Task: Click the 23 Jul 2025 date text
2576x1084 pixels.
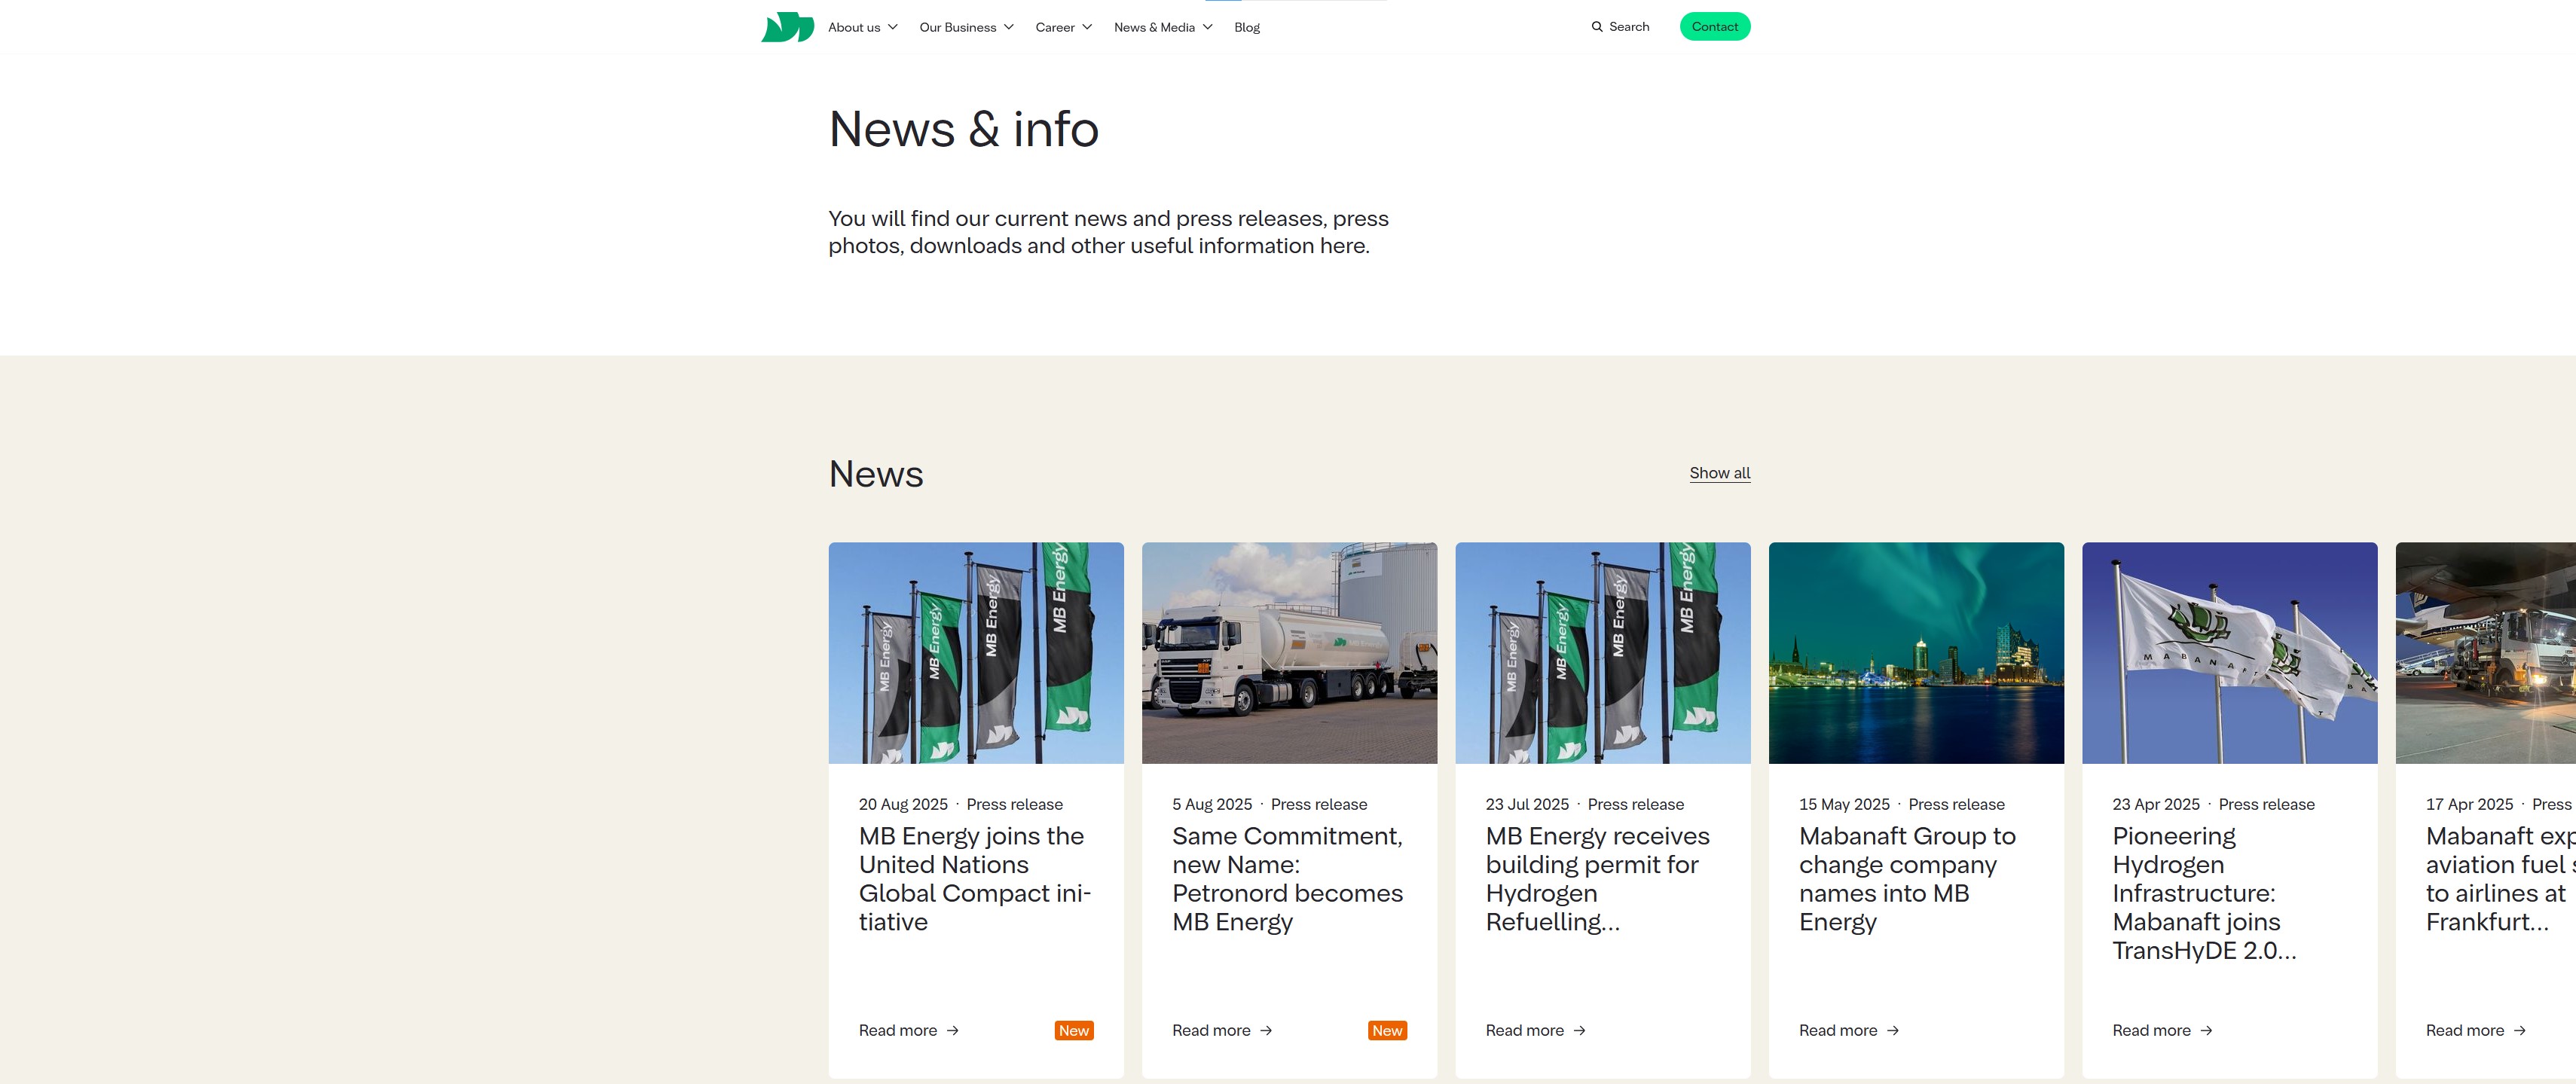Action: (1527, 804)
